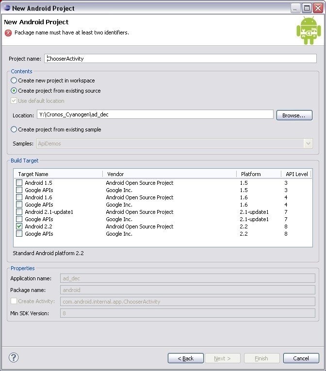
Task: Click the red error icon beside package message
Action: click(x=8, y=33)
